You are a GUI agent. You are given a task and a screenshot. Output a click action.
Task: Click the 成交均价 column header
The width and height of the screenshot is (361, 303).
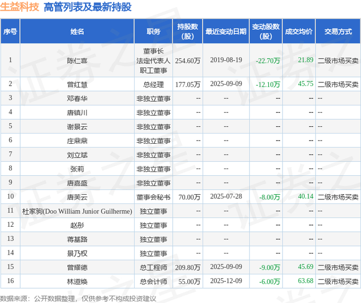coord(299,31)
